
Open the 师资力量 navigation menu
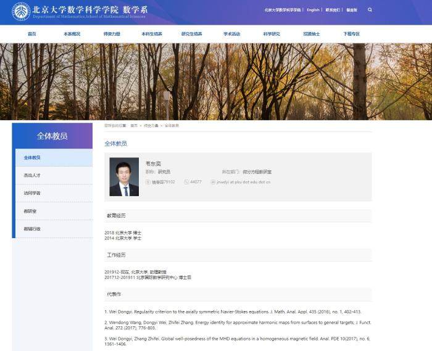click(x=112, y=34)
